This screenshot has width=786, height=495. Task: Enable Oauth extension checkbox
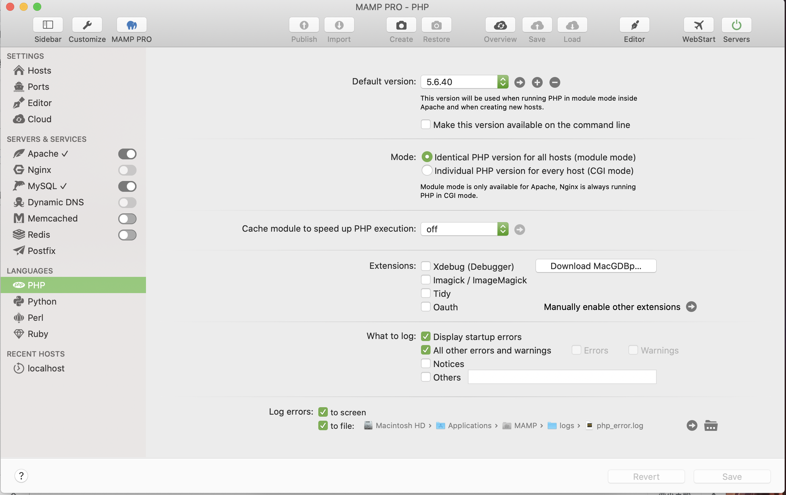(x=426, y=307)
